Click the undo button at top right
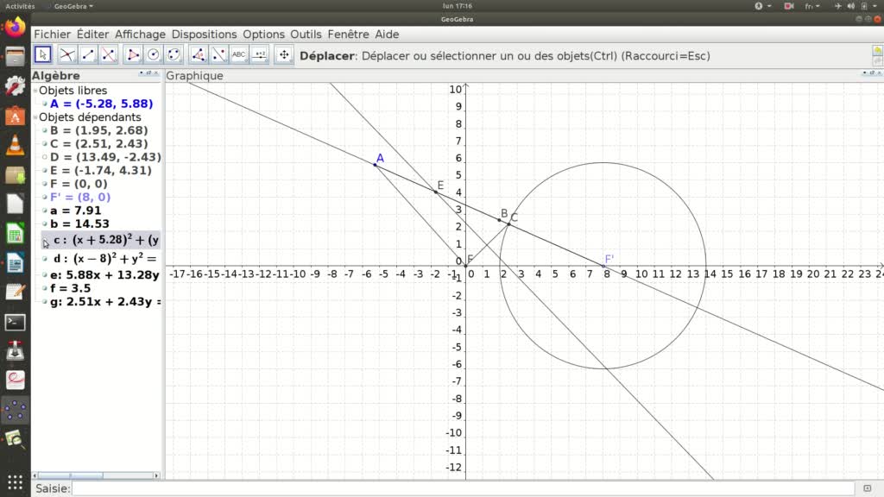884x497 pixels. (x=877, y=51)
